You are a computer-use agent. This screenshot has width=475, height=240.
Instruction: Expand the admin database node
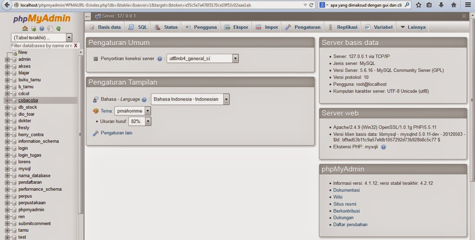click(x=7, y=59)
